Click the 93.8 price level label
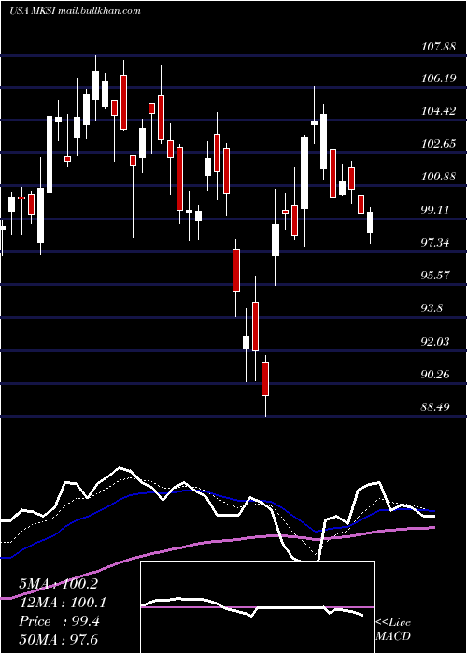Viewport: 467px width, 654px height. (432, 308)
